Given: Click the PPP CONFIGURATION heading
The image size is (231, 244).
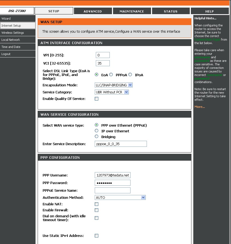Looking at the screenshot, I should (x=60, y=157).
